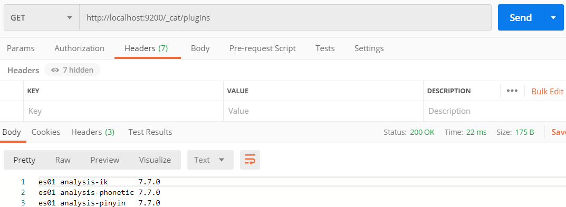Click the Save response link
The image size is (566, 207).
(559, 132)
